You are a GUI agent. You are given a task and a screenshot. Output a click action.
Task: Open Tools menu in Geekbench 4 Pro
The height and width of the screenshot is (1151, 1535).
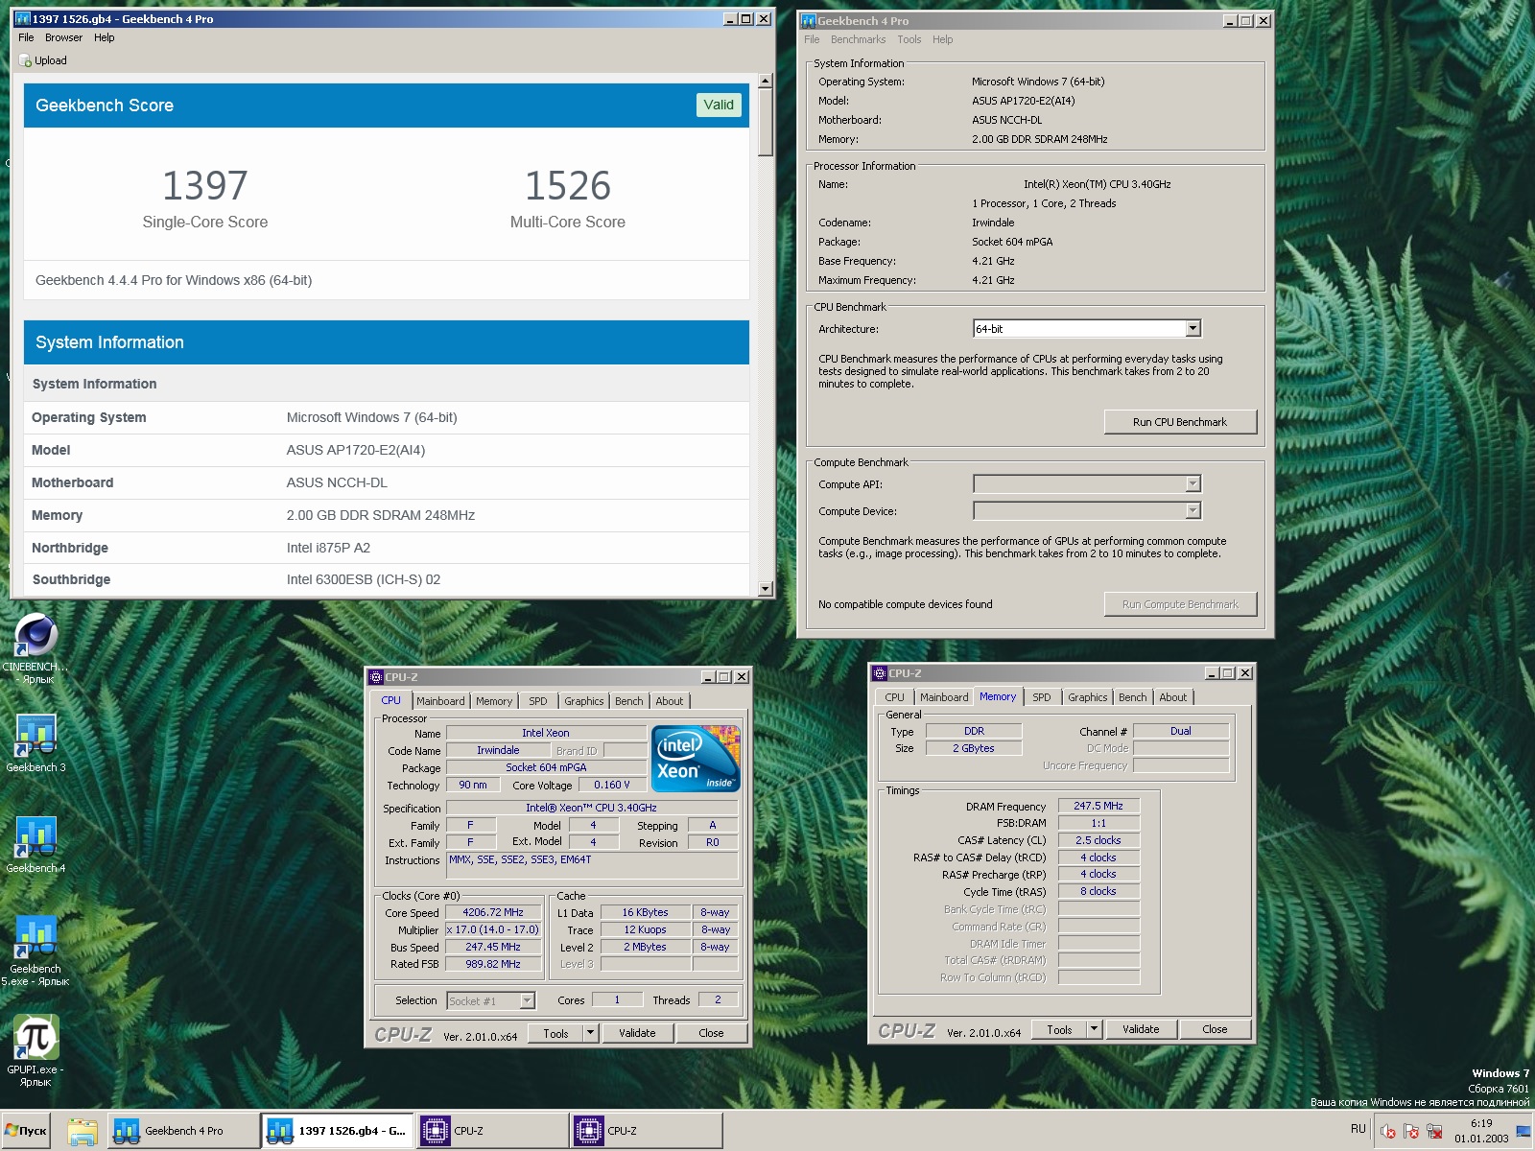(x=909, y=39)
